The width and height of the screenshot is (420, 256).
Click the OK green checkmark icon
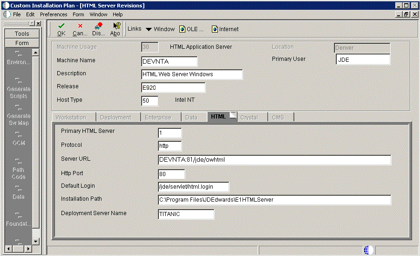[x=61, y=26]
